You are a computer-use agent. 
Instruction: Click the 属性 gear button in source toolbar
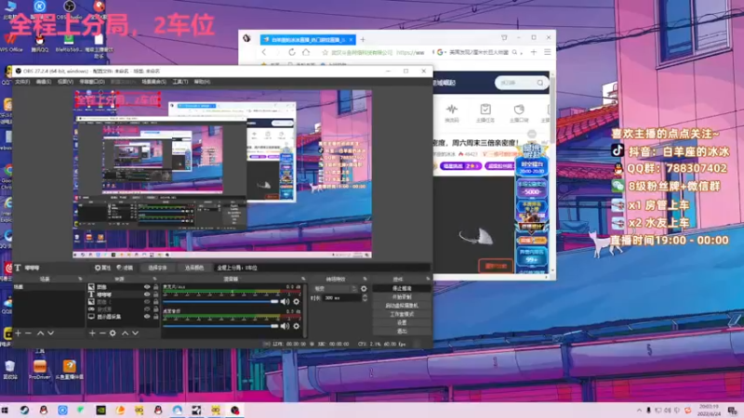(x=102, y=268)
